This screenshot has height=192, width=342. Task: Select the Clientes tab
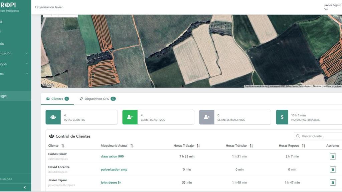(x=57, y=99)
